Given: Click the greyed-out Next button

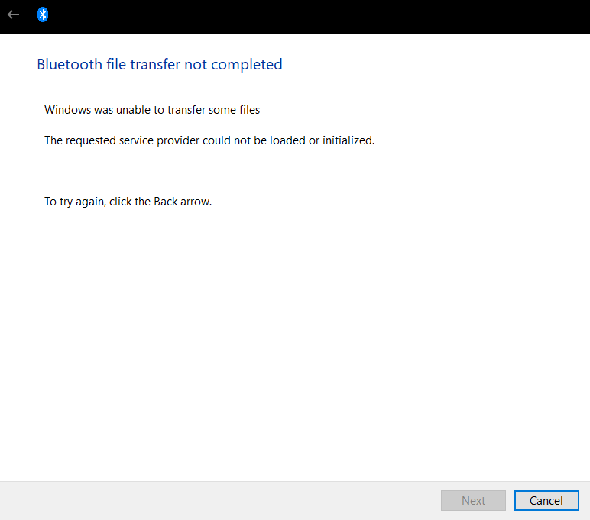Looking at the screenshot, I should [473, 500].
